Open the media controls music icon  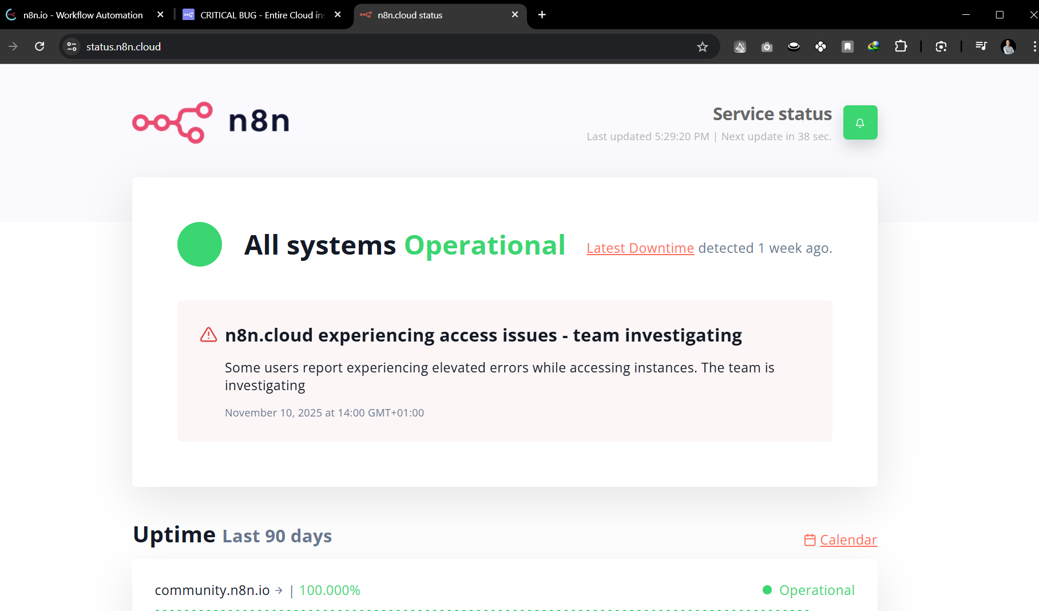981,47
